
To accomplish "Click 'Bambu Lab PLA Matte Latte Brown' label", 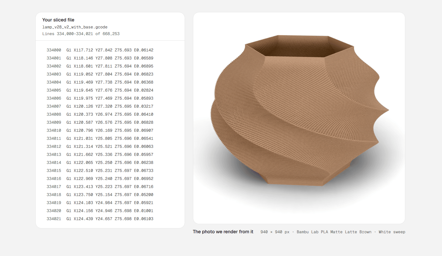I will 334,232.
